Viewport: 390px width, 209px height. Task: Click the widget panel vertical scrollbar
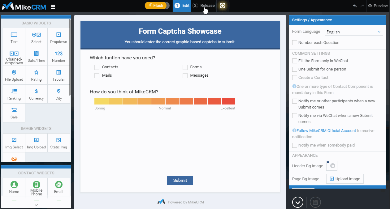pos(70,57)
